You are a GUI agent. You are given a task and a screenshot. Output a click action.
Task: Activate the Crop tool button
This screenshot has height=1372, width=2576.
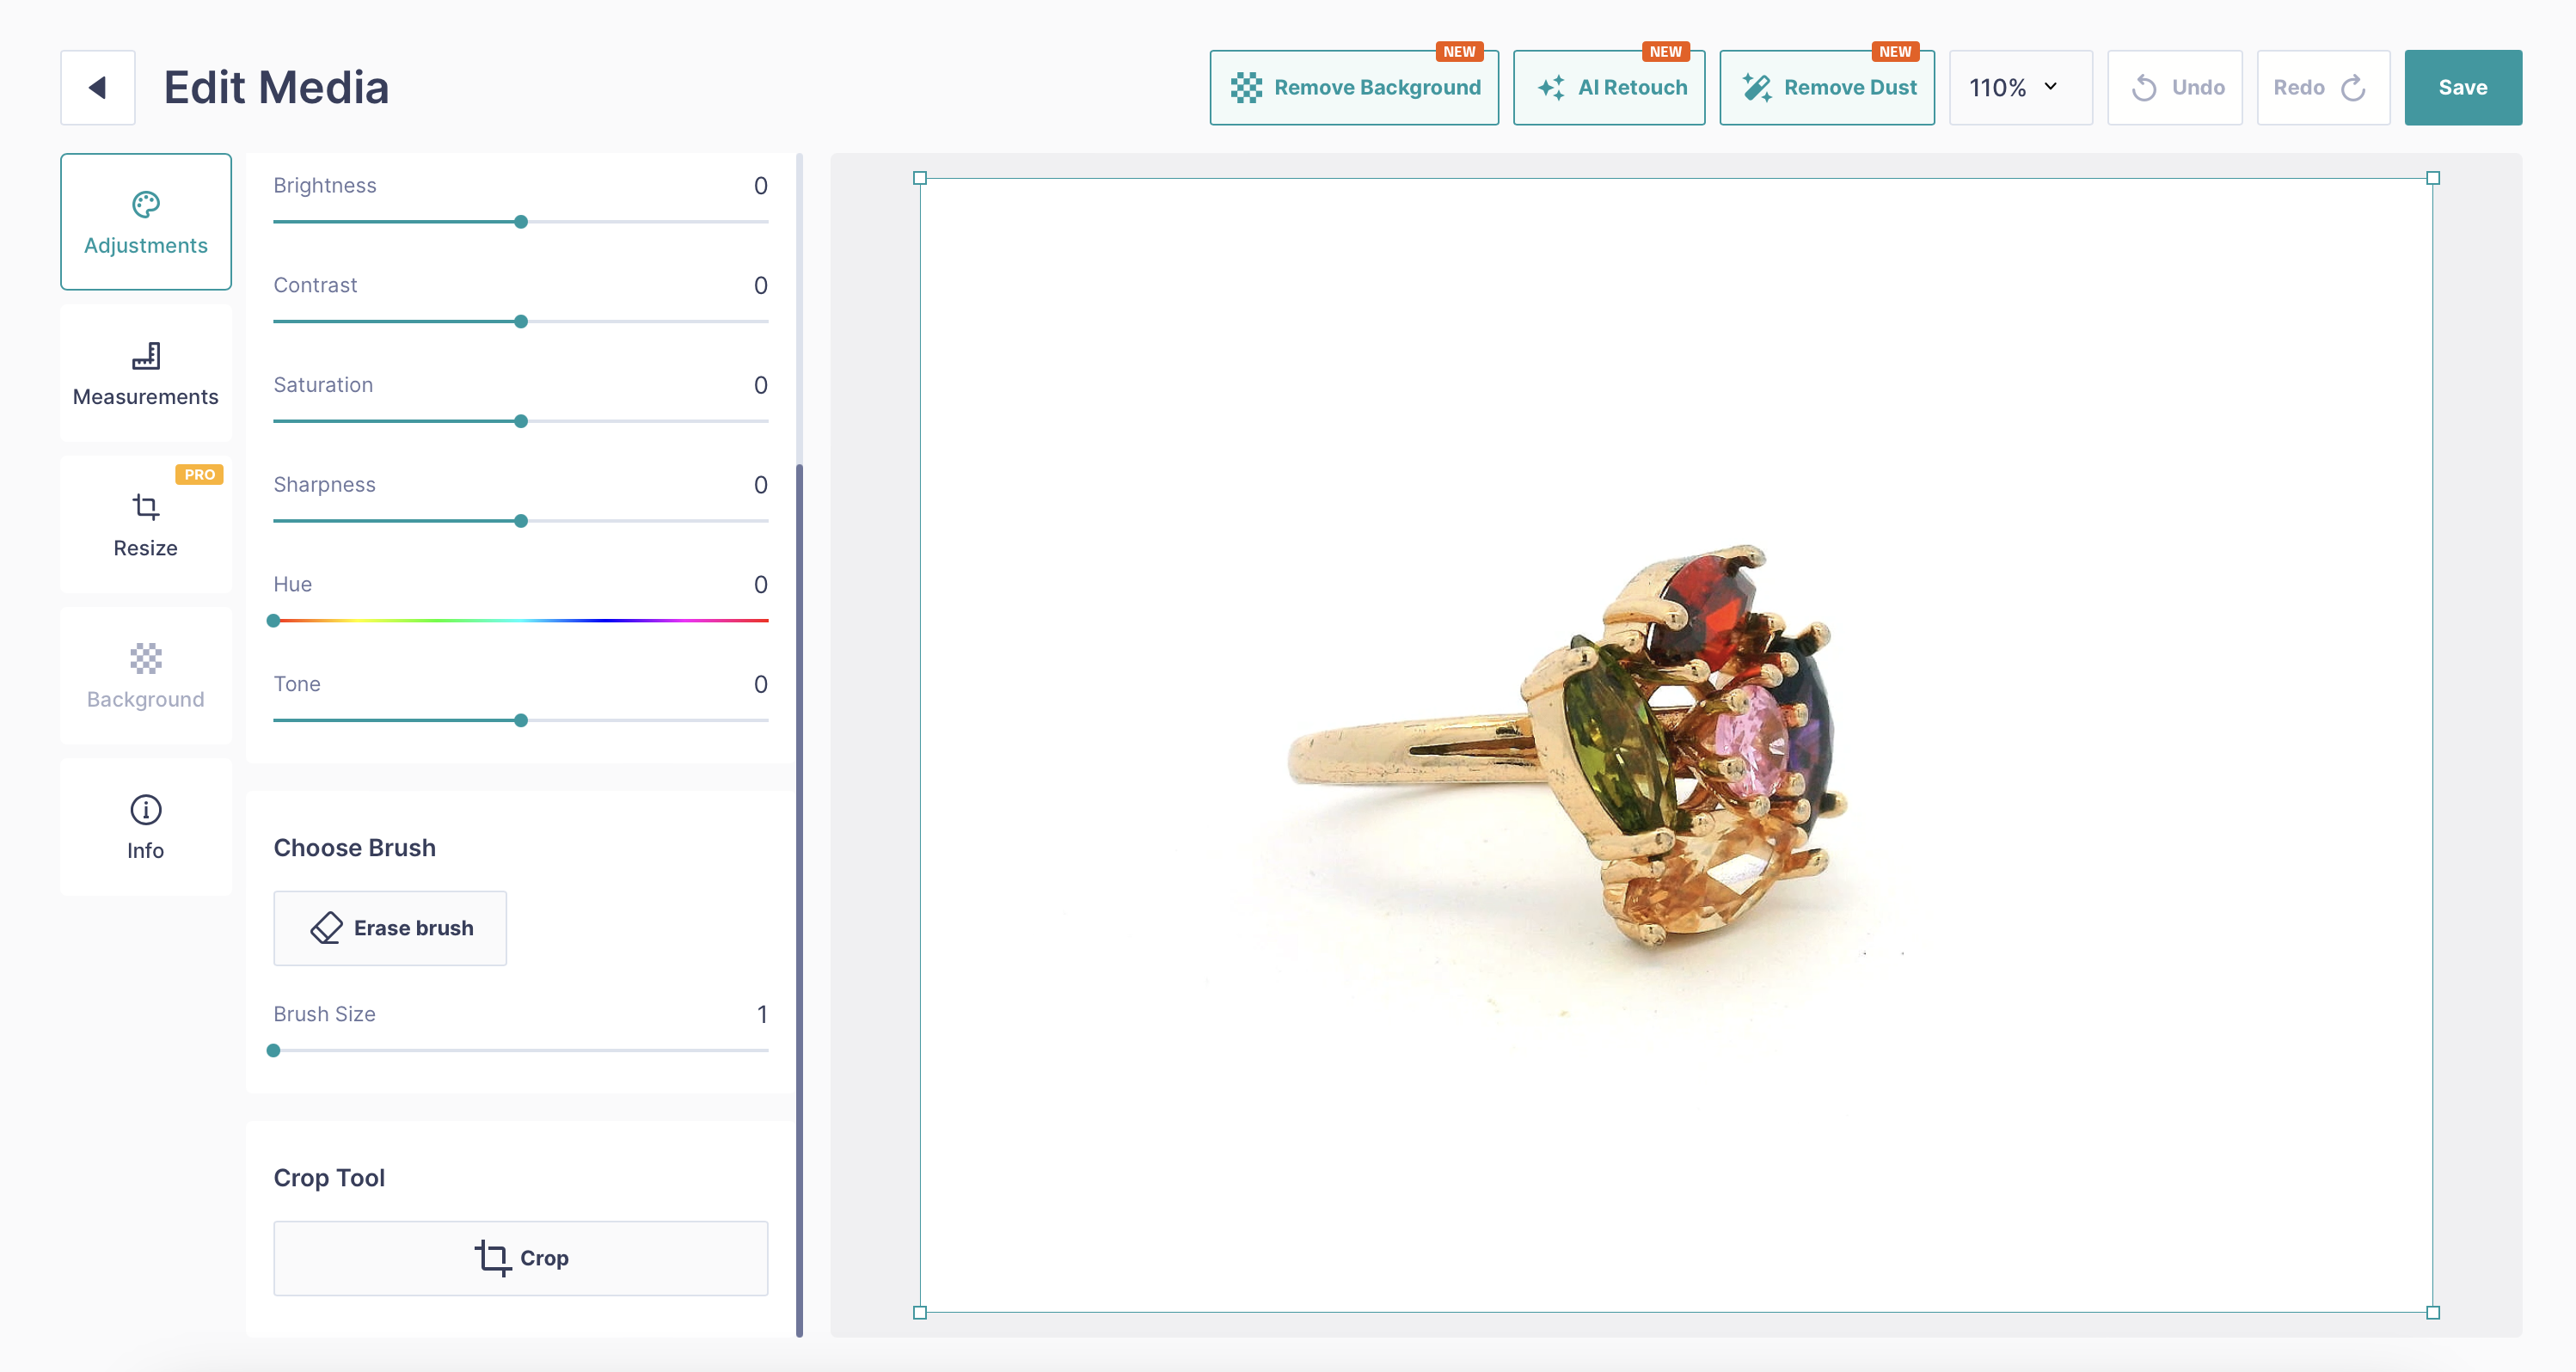point(521,1258)
